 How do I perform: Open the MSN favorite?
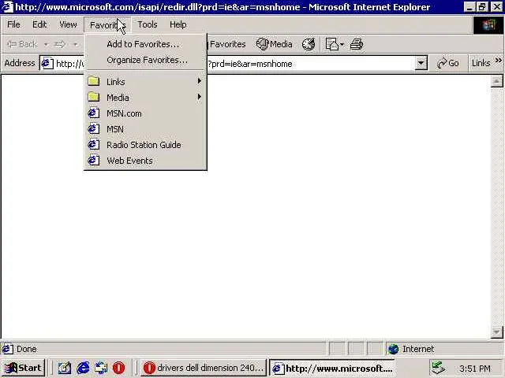(x=145, y=129)
